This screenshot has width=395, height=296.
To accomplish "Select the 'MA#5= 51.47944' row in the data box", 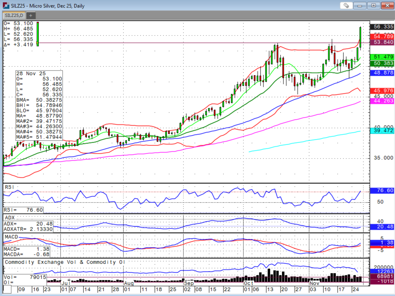I will pyautogui.click(x=39, y=137).
